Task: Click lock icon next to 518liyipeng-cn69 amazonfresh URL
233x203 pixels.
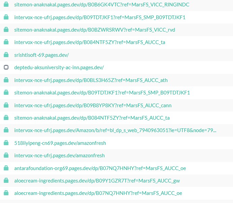Action: click(6, 143)
